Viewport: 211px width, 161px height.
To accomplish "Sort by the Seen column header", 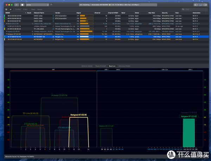I will (x=177, y=13).
